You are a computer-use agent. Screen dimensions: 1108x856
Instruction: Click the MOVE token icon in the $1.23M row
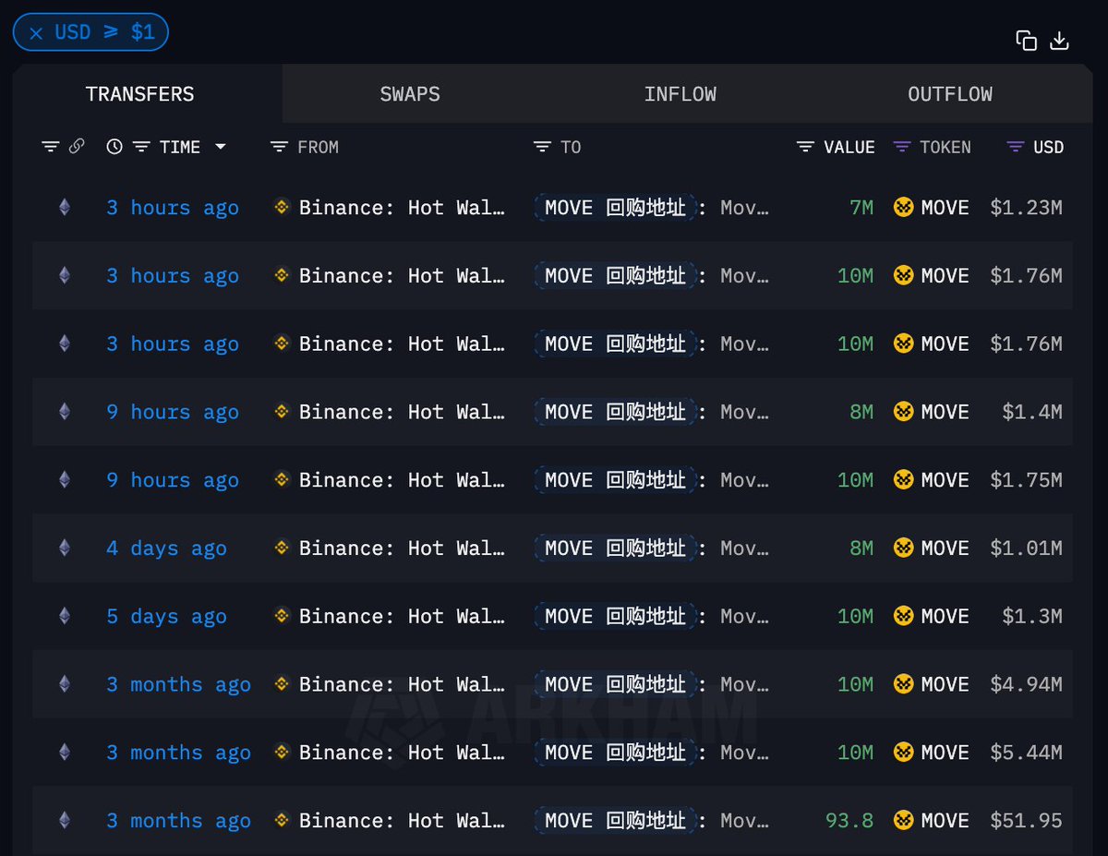click(x=903, y=208)
